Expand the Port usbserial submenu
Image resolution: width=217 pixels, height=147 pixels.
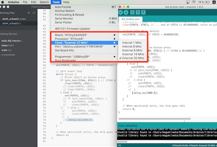click(84, 47)
